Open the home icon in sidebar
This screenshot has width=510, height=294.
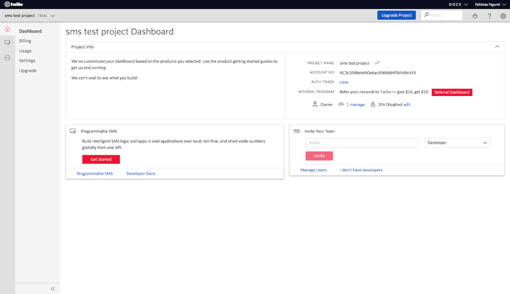(x=7, y=29)
